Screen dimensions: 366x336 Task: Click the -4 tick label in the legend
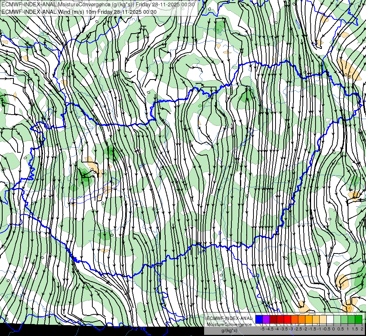click(x=277, y=329)
